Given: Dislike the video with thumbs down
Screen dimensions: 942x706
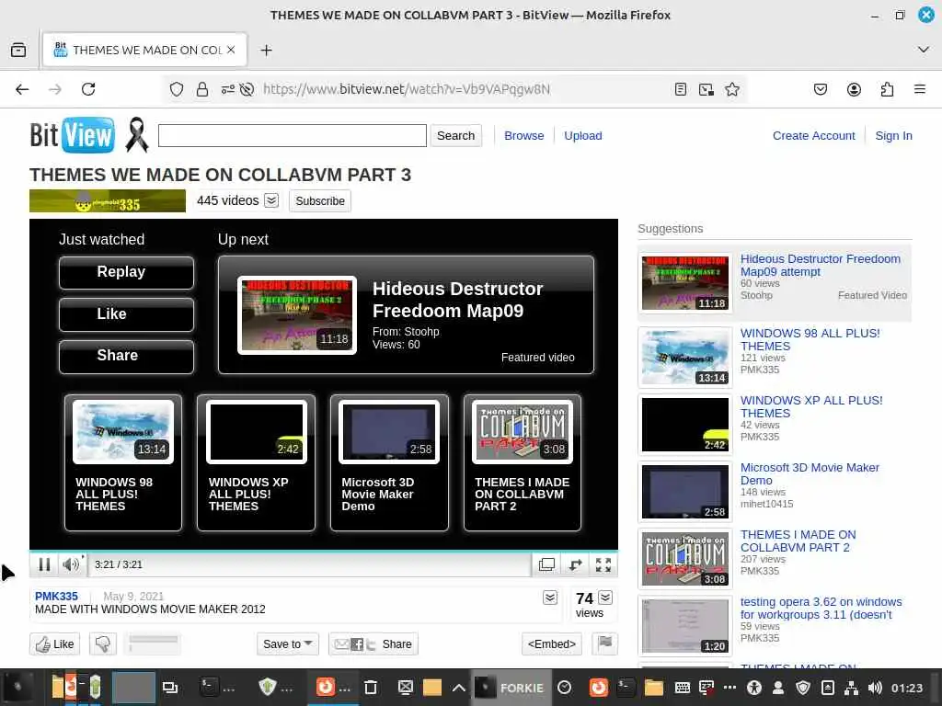Looking at the screenshot, I should 103,644.
